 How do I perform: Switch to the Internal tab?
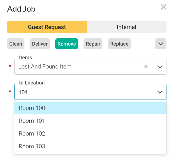click(x=127, y=27)
